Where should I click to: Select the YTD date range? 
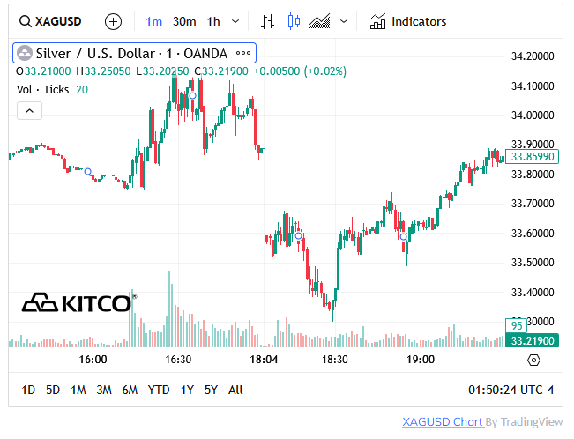(159, 390)
